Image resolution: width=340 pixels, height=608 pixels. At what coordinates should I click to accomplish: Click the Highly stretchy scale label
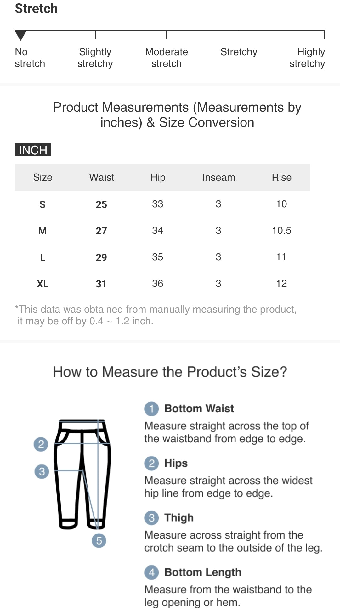pyautogui.click(x=307, y=58)
